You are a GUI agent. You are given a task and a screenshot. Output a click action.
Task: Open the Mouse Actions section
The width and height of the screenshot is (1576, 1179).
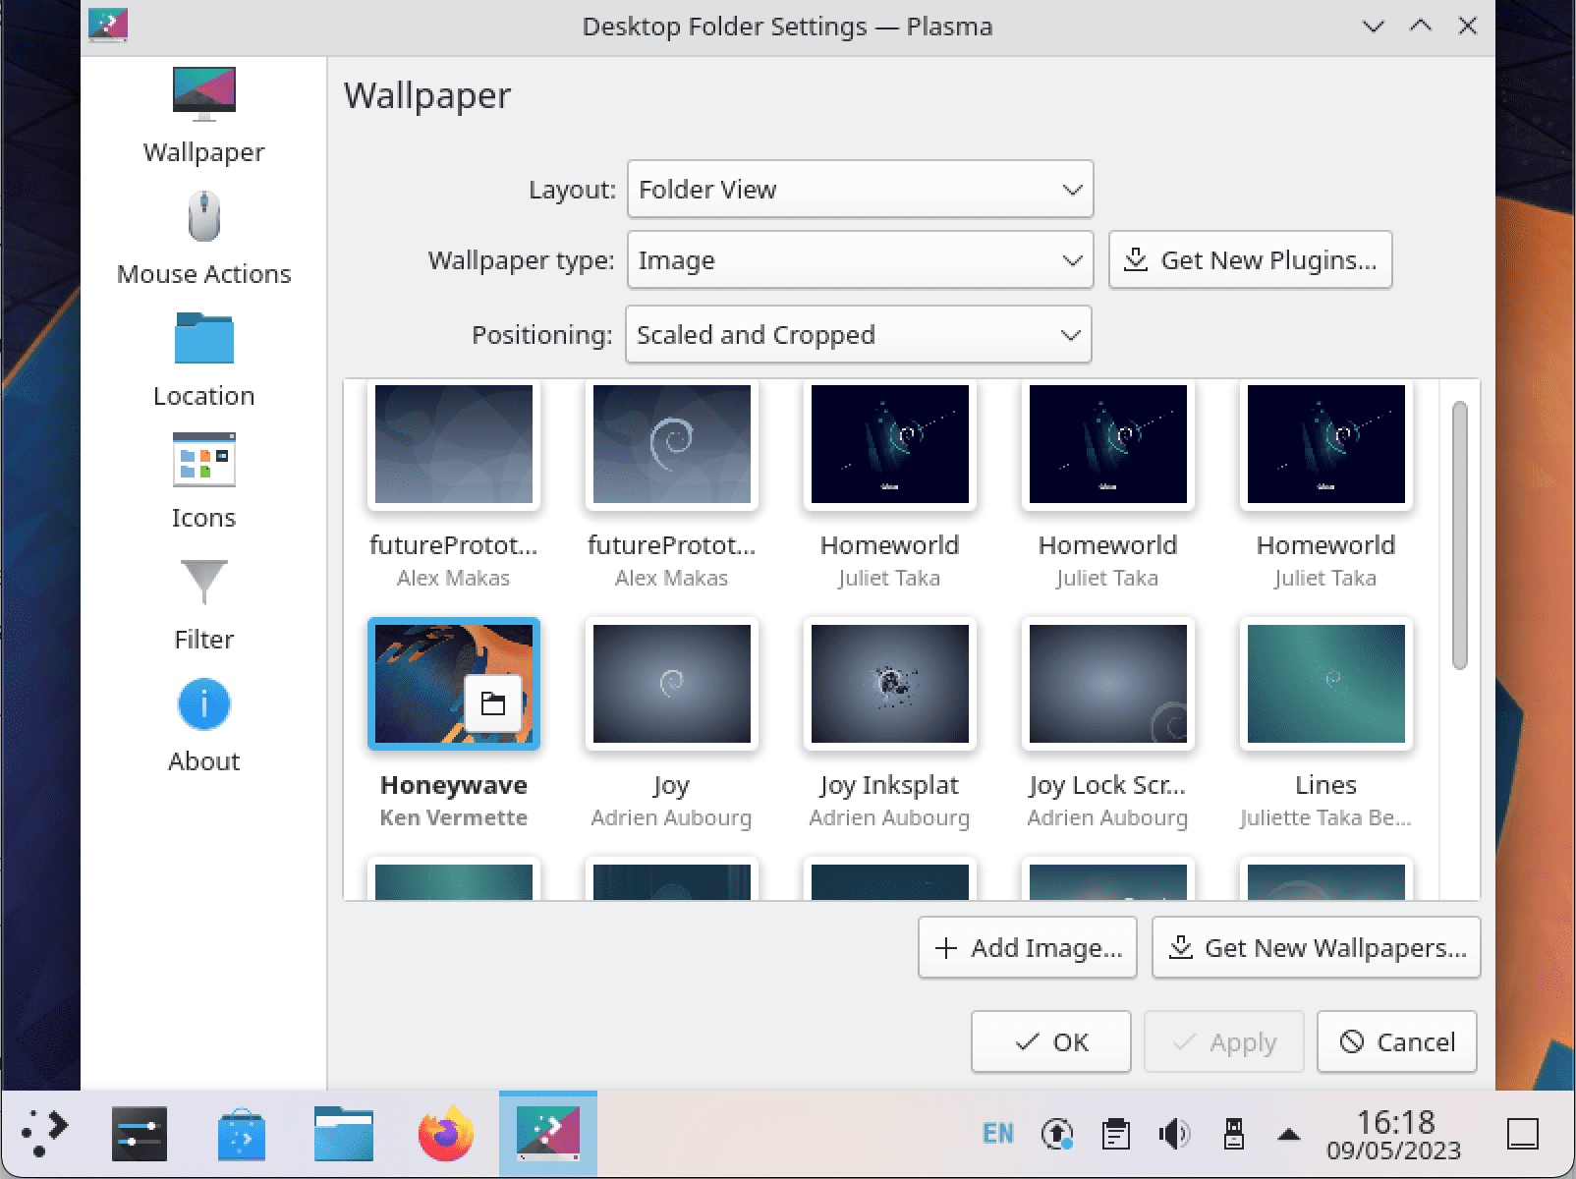pos(203,238)
